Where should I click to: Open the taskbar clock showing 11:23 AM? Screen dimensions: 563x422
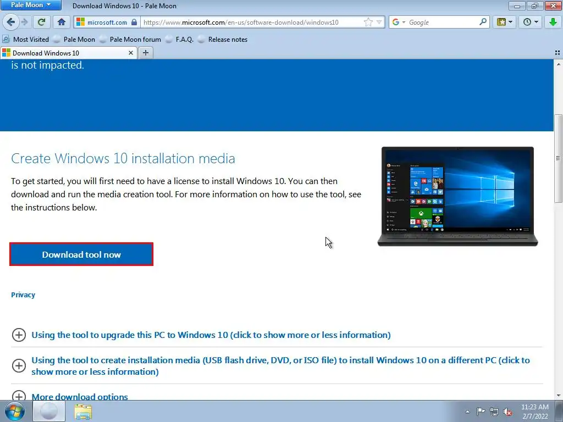point(534,412)
